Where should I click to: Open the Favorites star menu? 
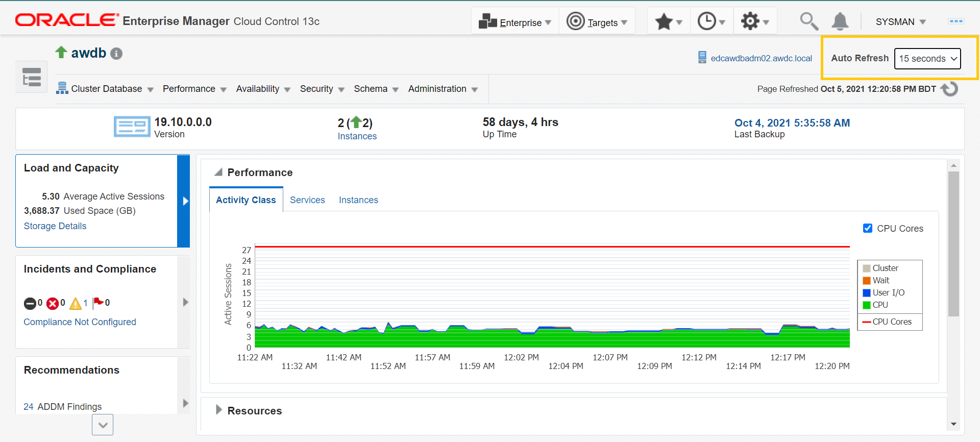pyautogui.click(x=668, y=21)
